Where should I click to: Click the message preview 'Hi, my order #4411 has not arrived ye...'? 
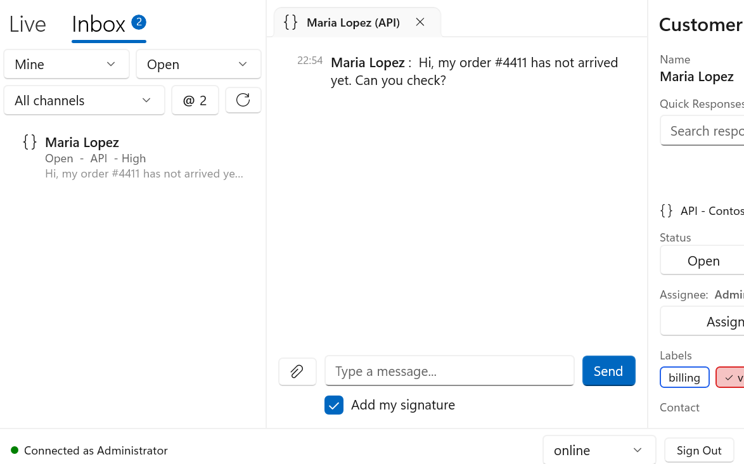pos(144,174)
